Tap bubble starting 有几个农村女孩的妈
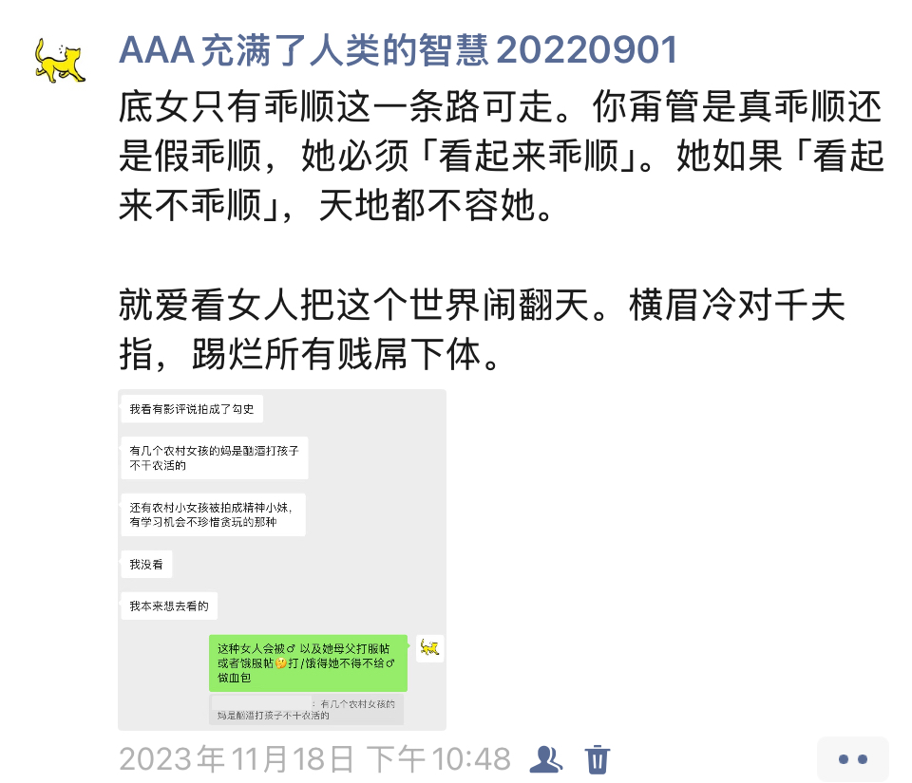This screenshot has width=912, height=783. pyautogui.click(x=215, y=457)
